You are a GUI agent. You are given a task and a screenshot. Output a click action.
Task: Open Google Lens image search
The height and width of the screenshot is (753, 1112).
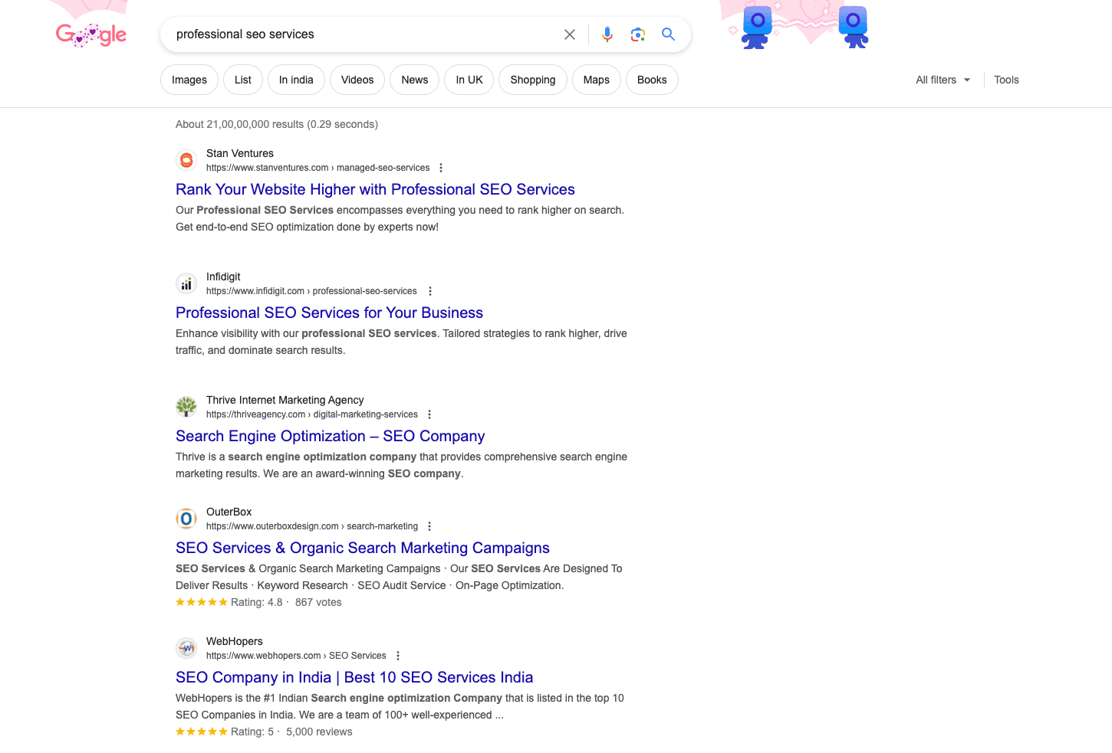pos(638,34)
